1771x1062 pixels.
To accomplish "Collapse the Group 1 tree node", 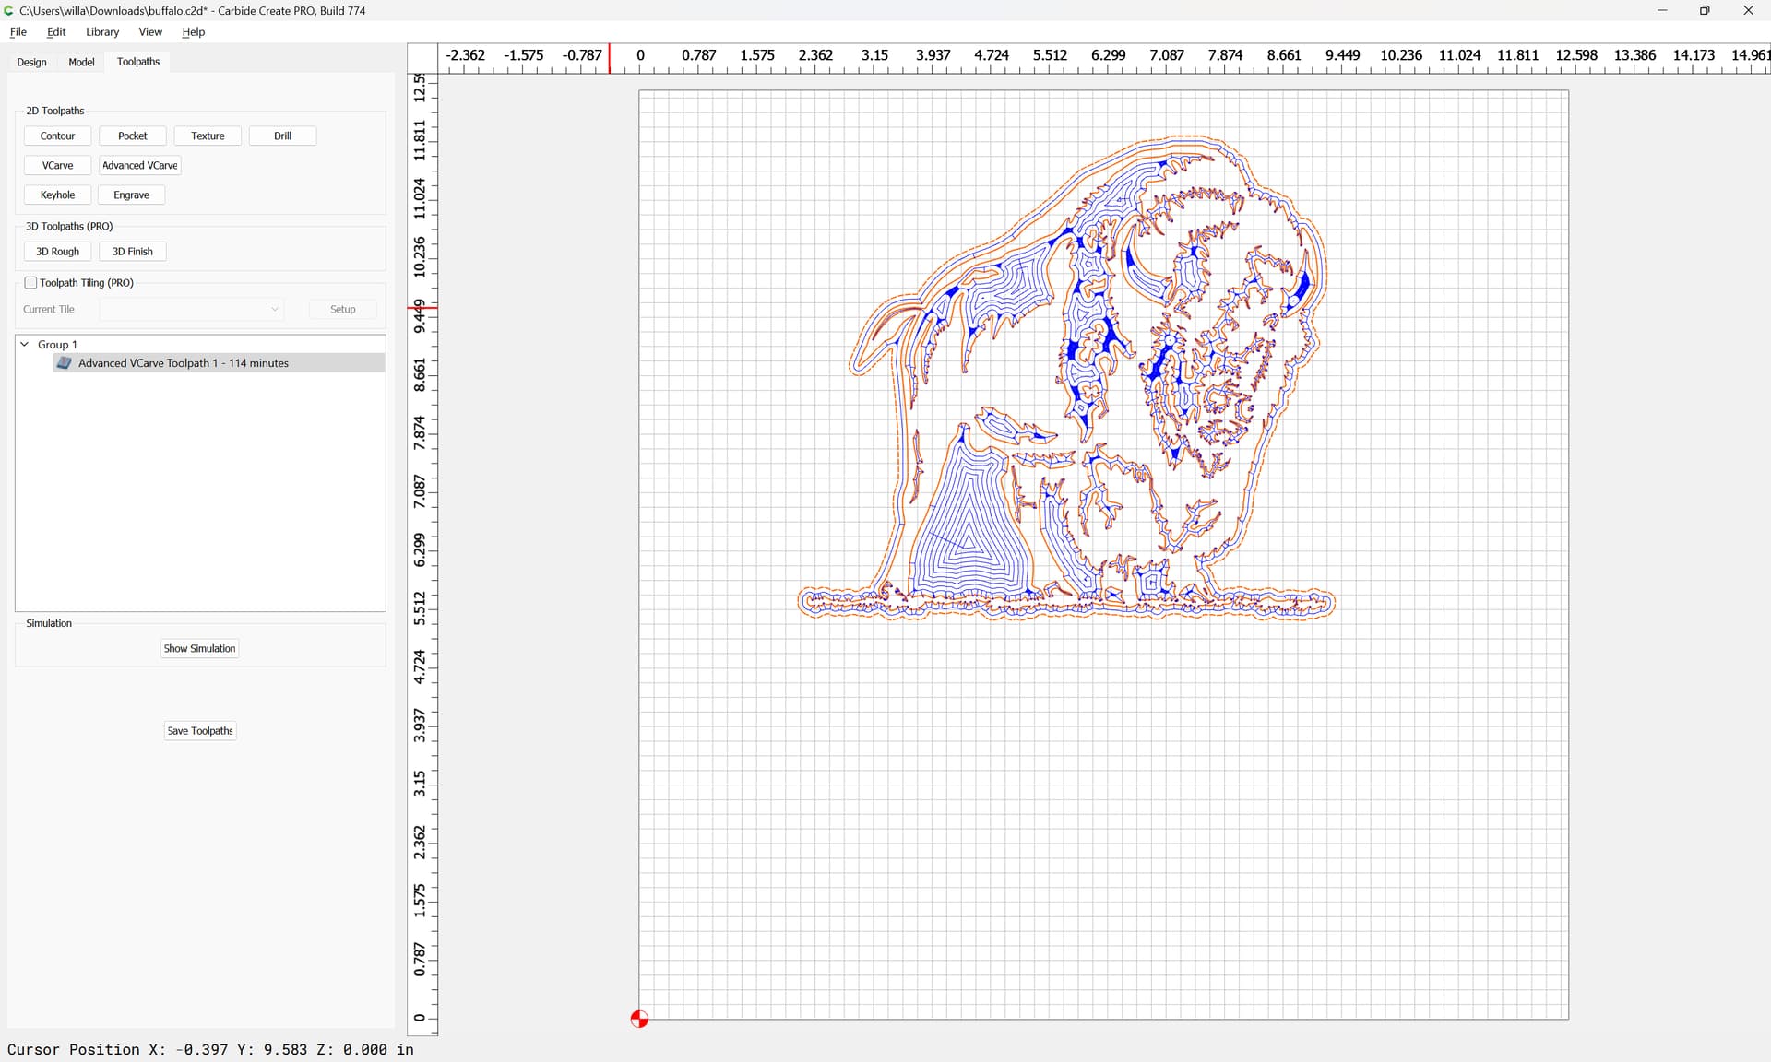I will [25, 344].
